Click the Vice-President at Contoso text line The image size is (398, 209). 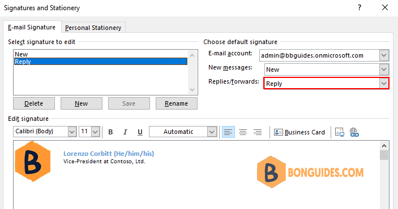tap(104, 162)
